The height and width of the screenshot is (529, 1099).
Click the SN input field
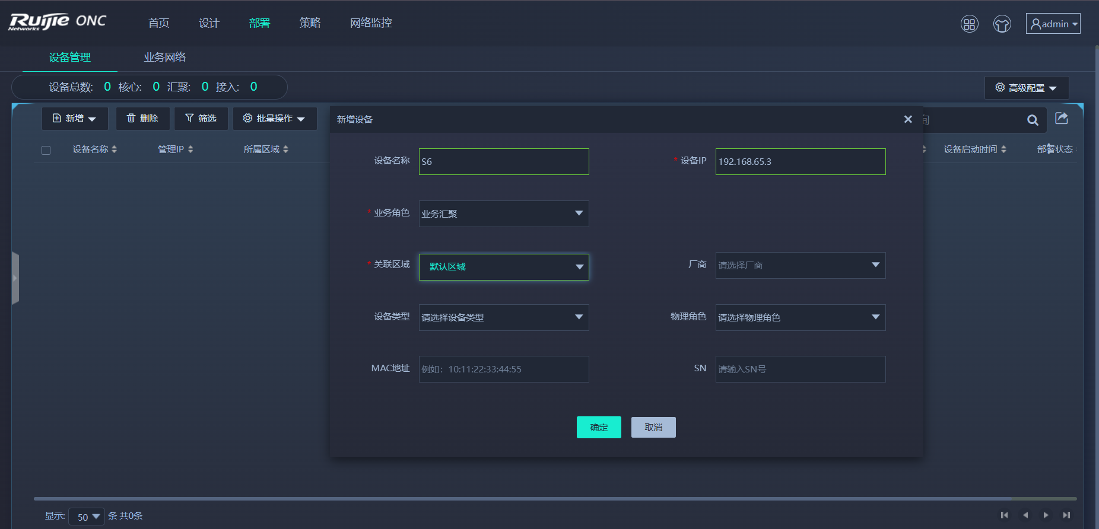pos(801,369)
